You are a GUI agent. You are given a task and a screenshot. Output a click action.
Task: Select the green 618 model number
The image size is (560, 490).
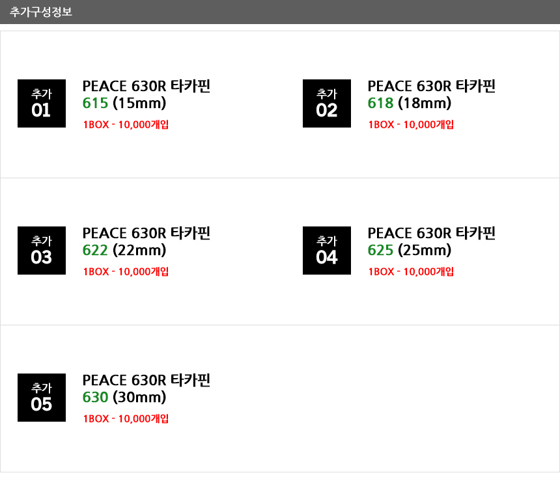click(381, 103)
